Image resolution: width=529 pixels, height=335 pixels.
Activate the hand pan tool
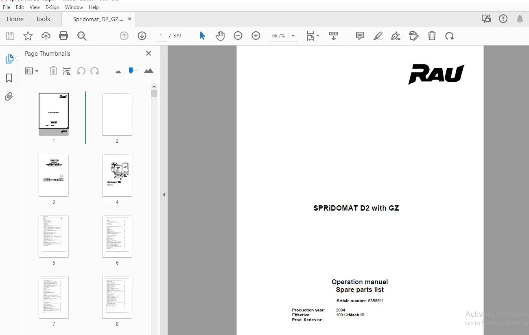[x=220, y=36]
